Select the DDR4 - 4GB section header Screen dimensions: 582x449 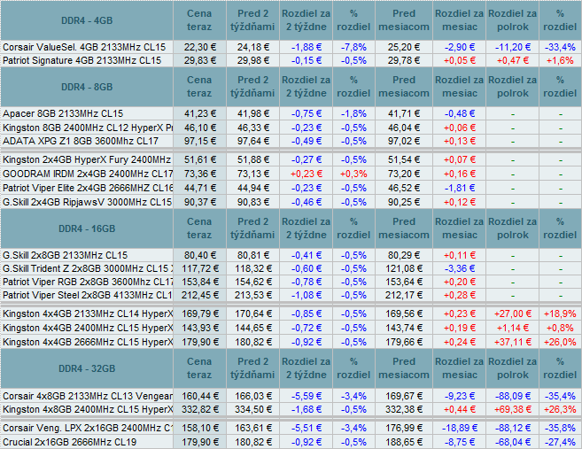(87, 20)
